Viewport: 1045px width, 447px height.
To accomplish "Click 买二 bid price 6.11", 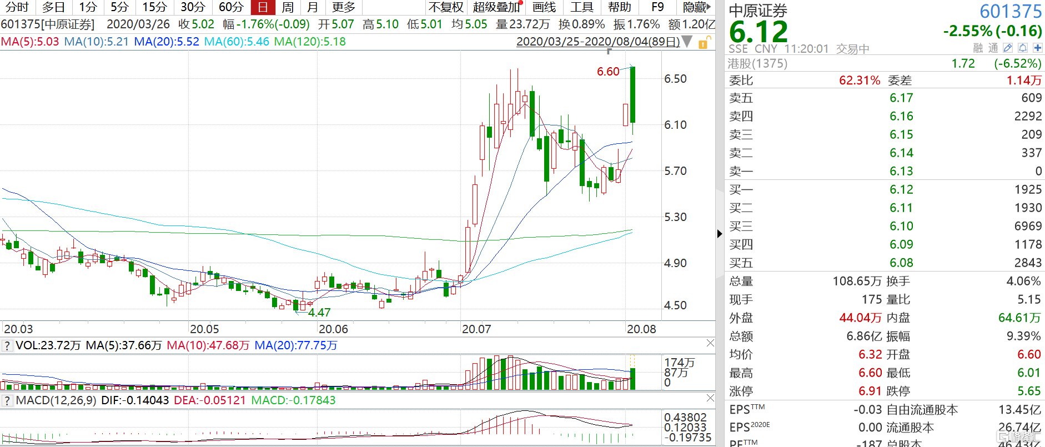I will click(x=901, y=208).
